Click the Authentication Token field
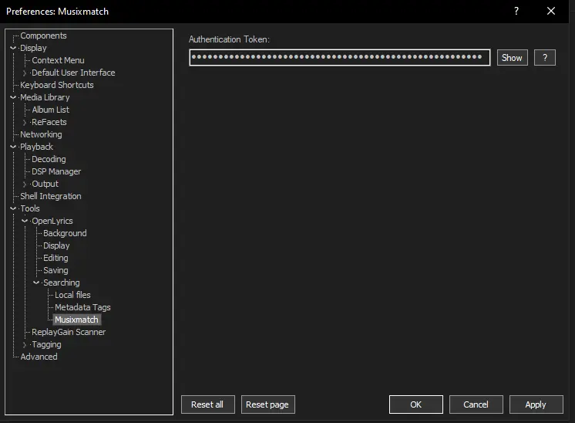Viewport: 575px width, 423px height. pos(340,58)
